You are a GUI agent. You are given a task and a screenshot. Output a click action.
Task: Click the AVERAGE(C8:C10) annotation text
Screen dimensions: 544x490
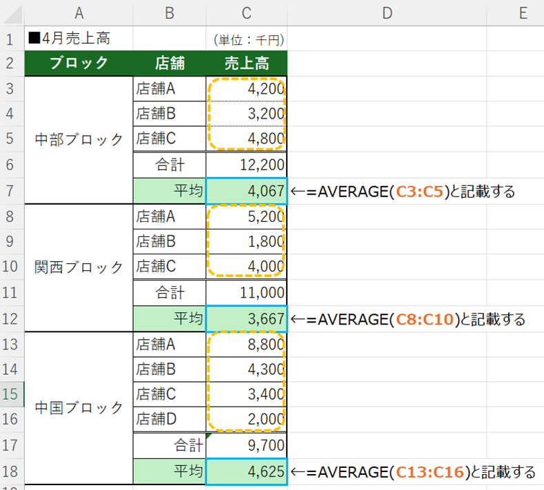click(408, 319)
